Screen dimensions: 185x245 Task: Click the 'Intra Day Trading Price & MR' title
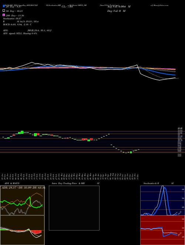click(68, 183)
